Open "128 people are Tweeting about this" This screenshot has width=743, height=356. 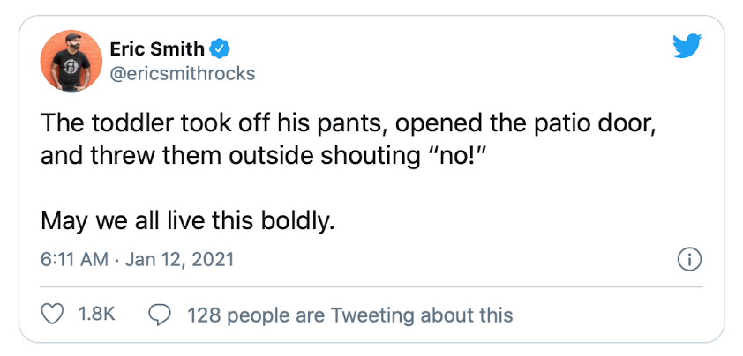pyautogui.click(x=349, y=315)
